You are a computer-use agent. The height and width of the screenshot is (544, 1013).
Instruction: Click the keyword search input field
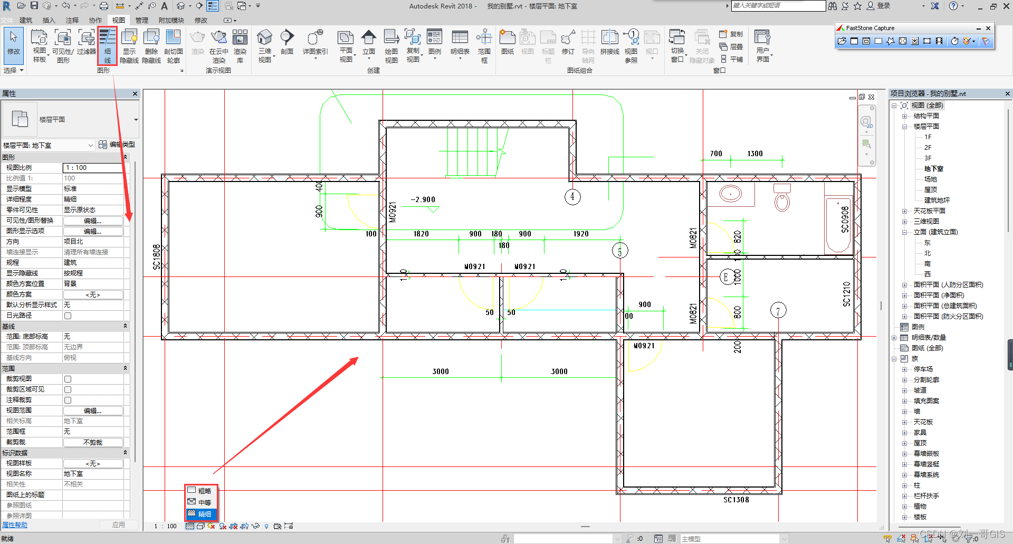tap(778, 6)
